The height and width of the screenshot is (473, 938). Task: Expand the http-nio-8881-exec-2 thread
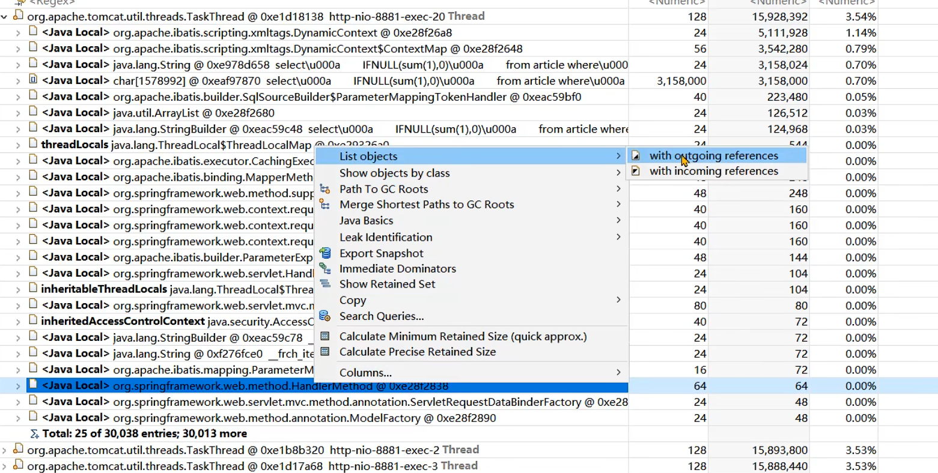pos(5,450)
